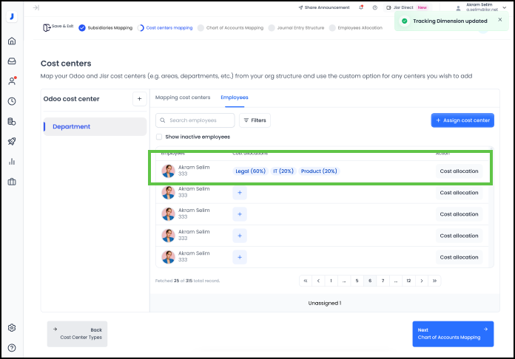Screen dimensions: 515x359
Task: Enable Show inactive employees checkbox
Action: 159,137
